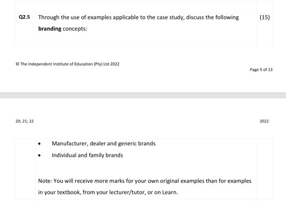Click 'Individual and family brands' text
This screenshot has width=286, height=208.
click(87, 155)
